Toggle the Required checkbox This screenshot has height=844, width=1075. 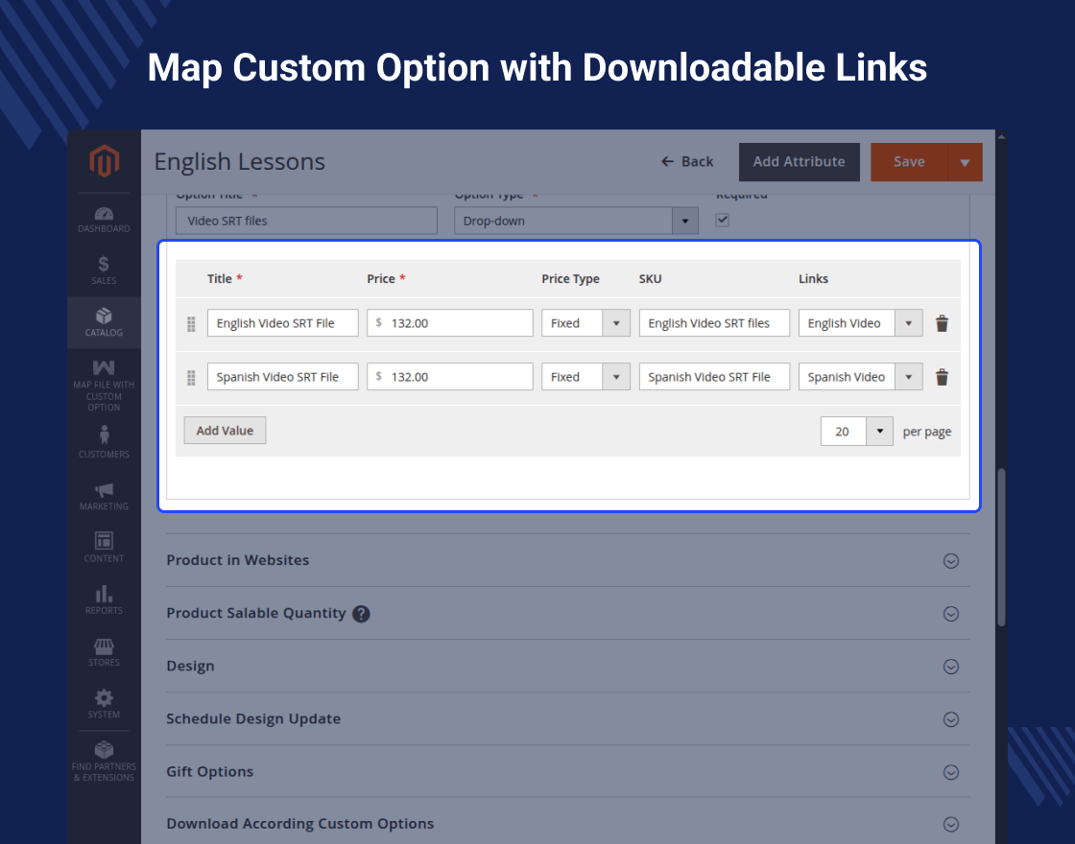coord(723,220)
